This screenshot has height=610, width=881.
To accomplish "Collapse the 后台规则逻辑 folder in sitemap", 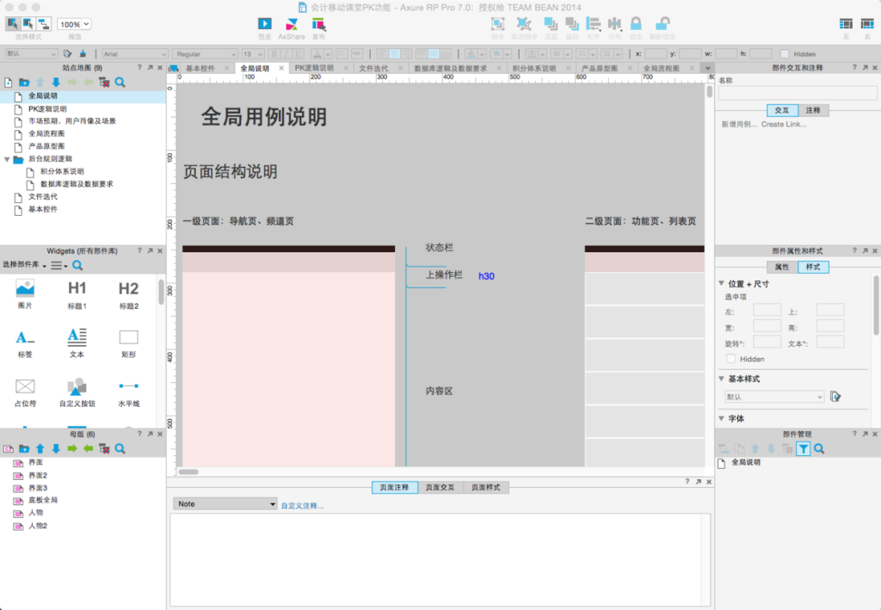I will pyautogui.click(x=7, y=159).
